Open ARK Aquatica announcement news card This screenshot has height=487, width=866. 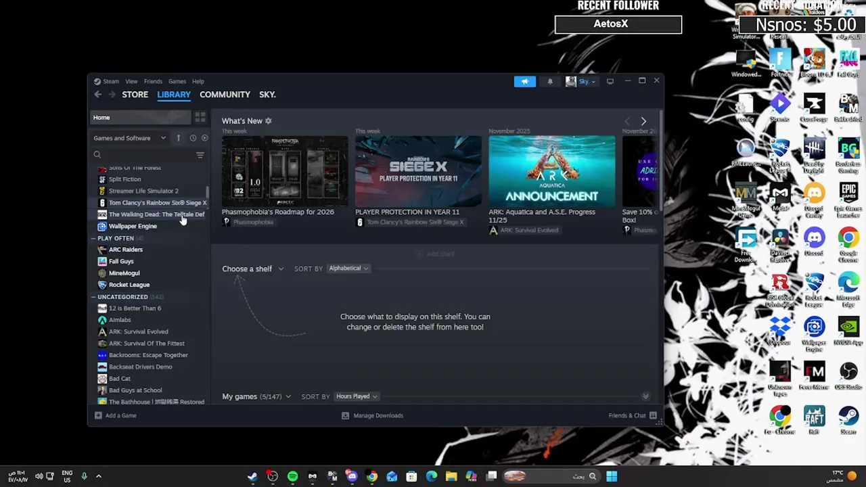click(552, 172)
